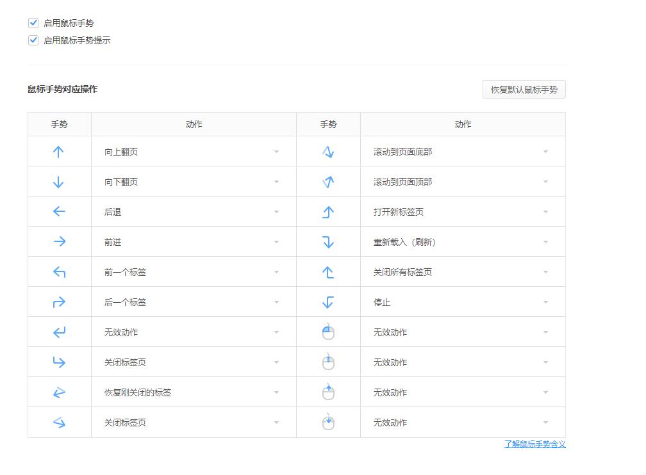Click the mouse icon with downward scroll arrow
Viewport: 646px width, 475px height.
tap(328, 423)
